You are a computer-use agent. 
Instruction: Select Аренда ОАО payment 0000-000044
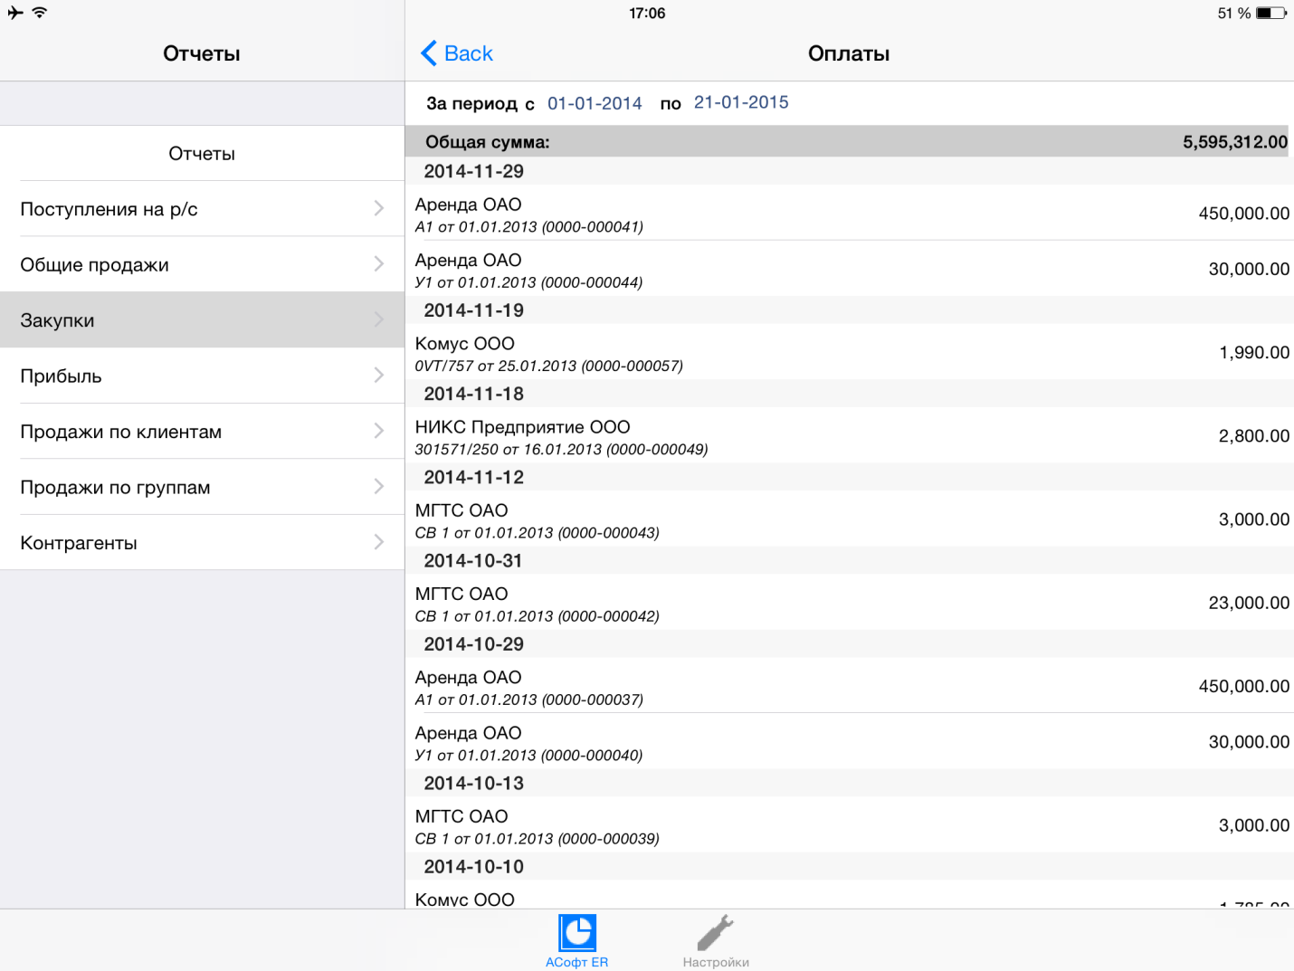(850, 269)
